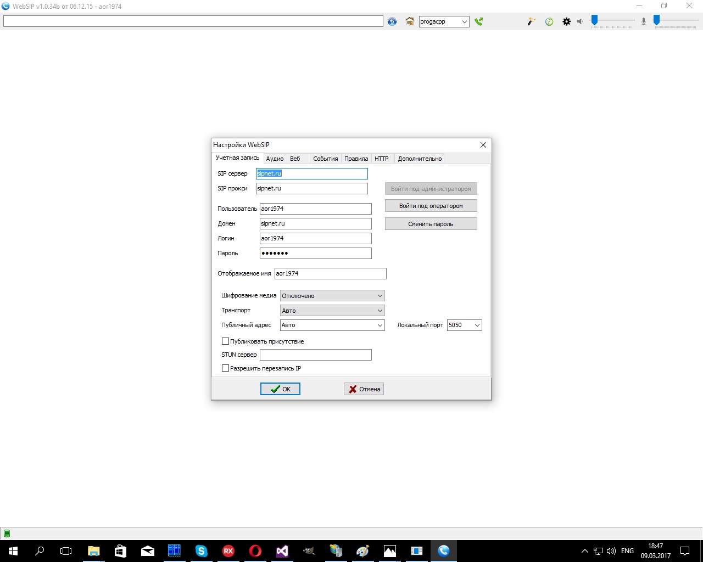Screen dimensions: 703x562
Task: Select the 'Учетная запись' tab
Action: click(x=237, y=158)
